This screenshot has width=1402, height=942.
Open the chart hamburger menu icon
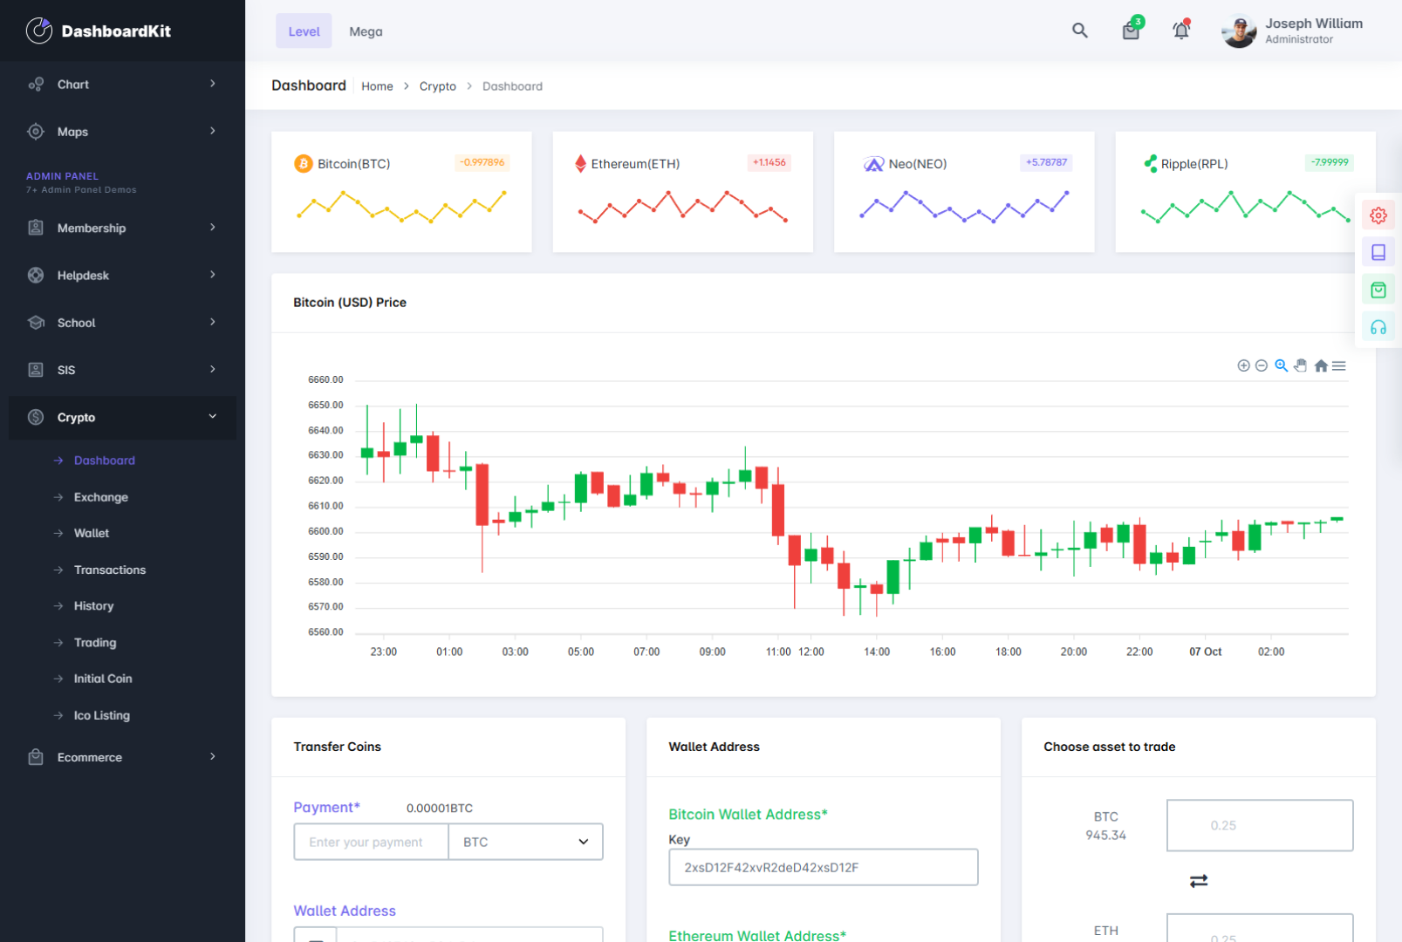[1339, 366]
